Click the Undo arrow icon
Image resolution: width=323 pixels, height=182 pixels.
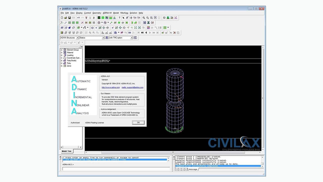tap(78, 18)
